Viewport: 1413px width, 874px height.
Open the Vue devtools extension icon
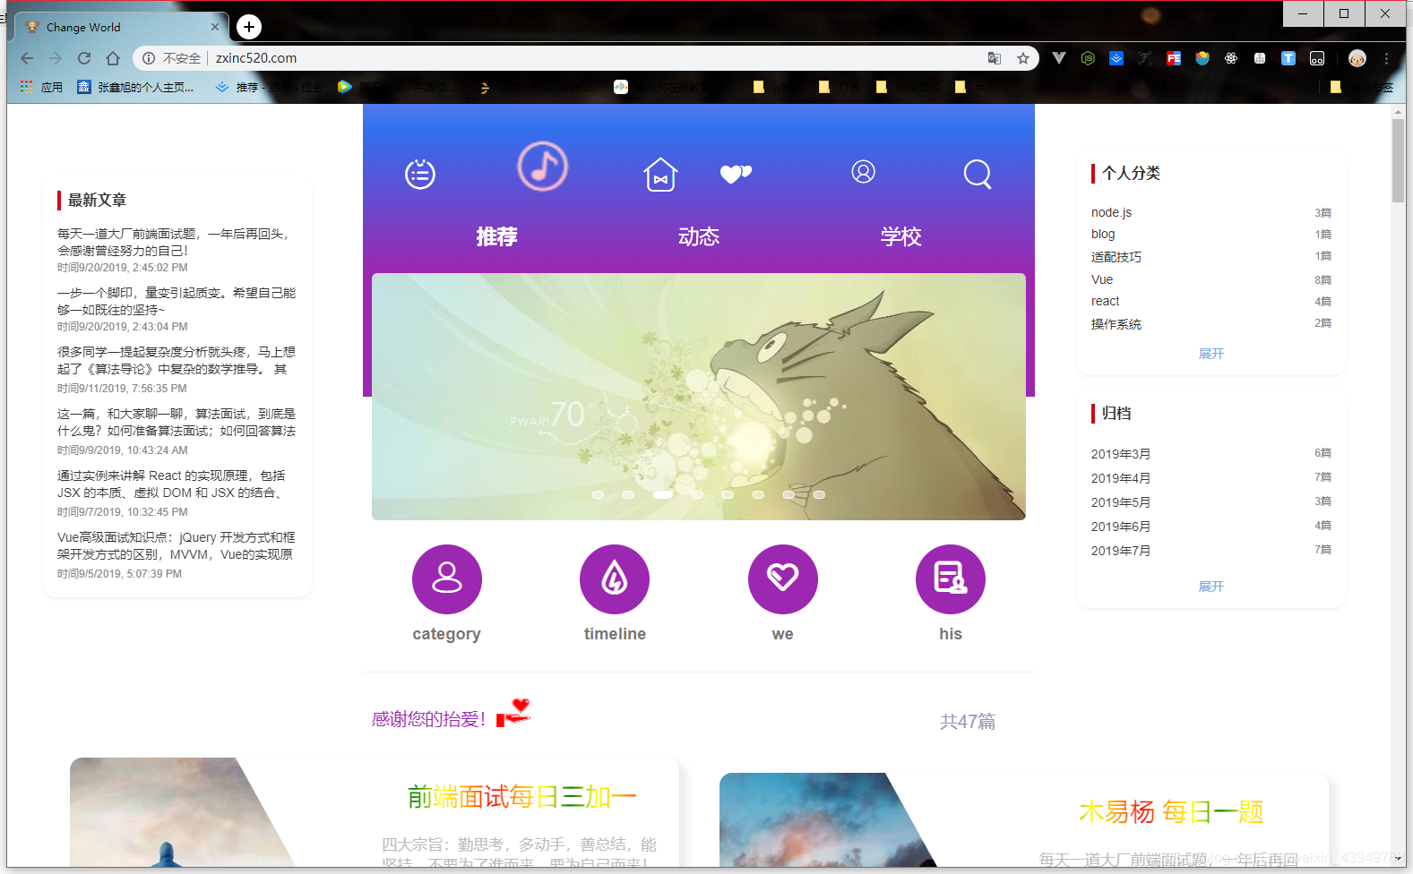(x=1059, y=58)
